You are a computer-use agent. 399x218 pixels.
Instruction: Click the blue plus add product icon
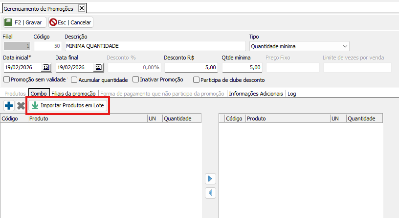coord(9,105)
